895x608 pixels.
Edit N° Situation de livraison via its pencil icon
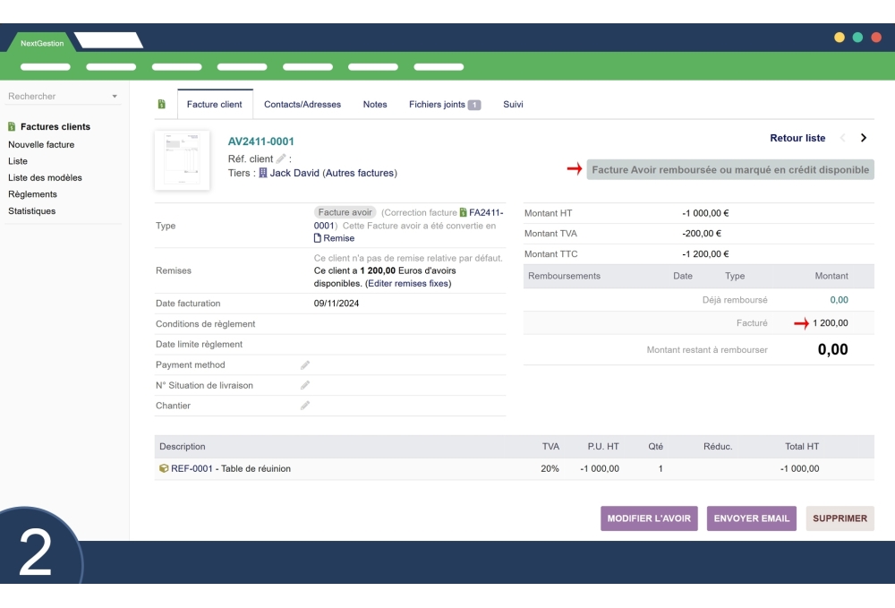click(x=304, y=385)
